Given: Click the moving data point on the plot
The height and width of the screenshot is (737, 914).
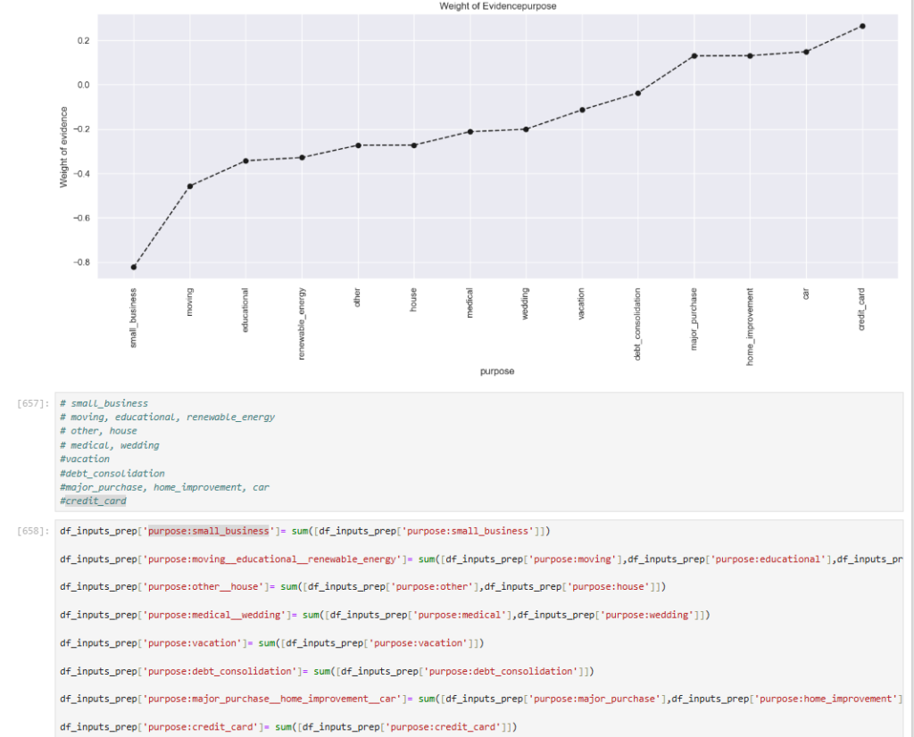Looking at the screenshot, I should coord(190,186).
